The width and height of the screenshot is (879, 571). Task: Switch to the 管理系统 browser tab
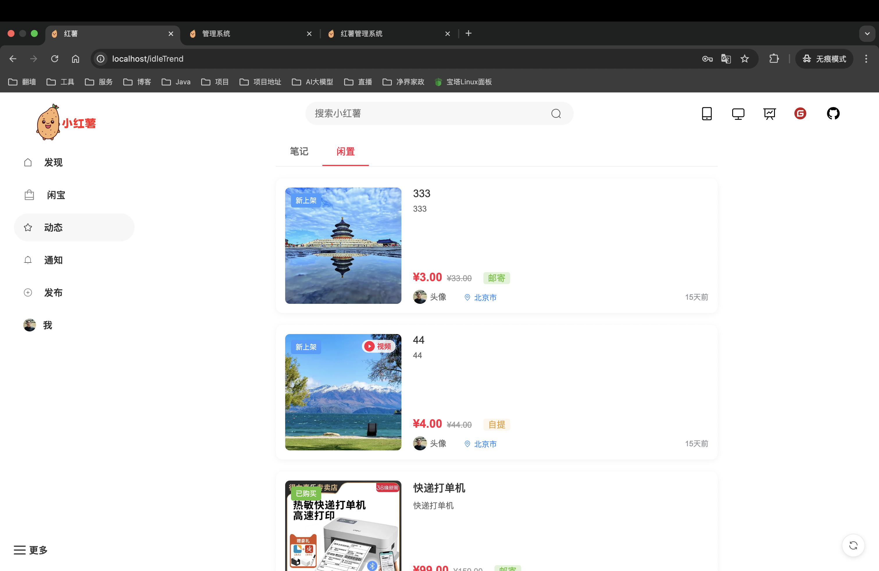pos(216,34)
